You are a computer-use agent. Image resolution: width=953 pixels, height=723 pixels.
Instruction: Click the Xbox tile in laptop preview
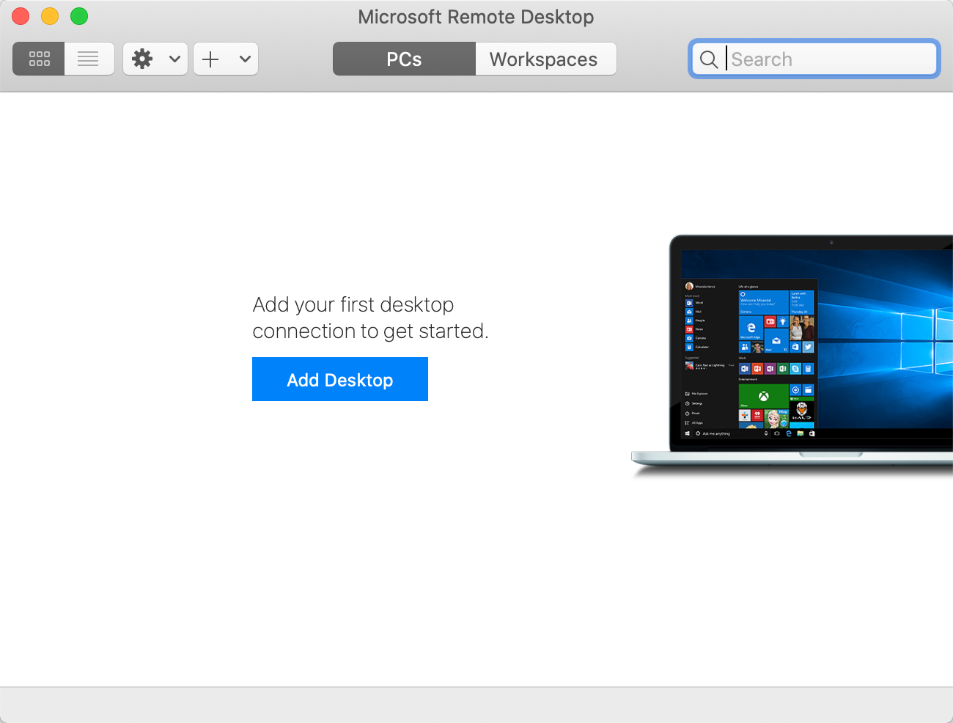[763, 396]
